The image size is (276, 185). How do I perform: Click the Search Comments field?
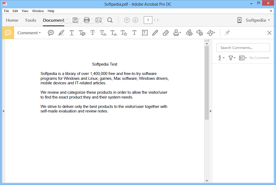[243, 48]
